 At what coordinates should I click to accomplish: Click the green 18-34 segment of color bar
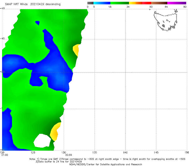pos(120,3)
